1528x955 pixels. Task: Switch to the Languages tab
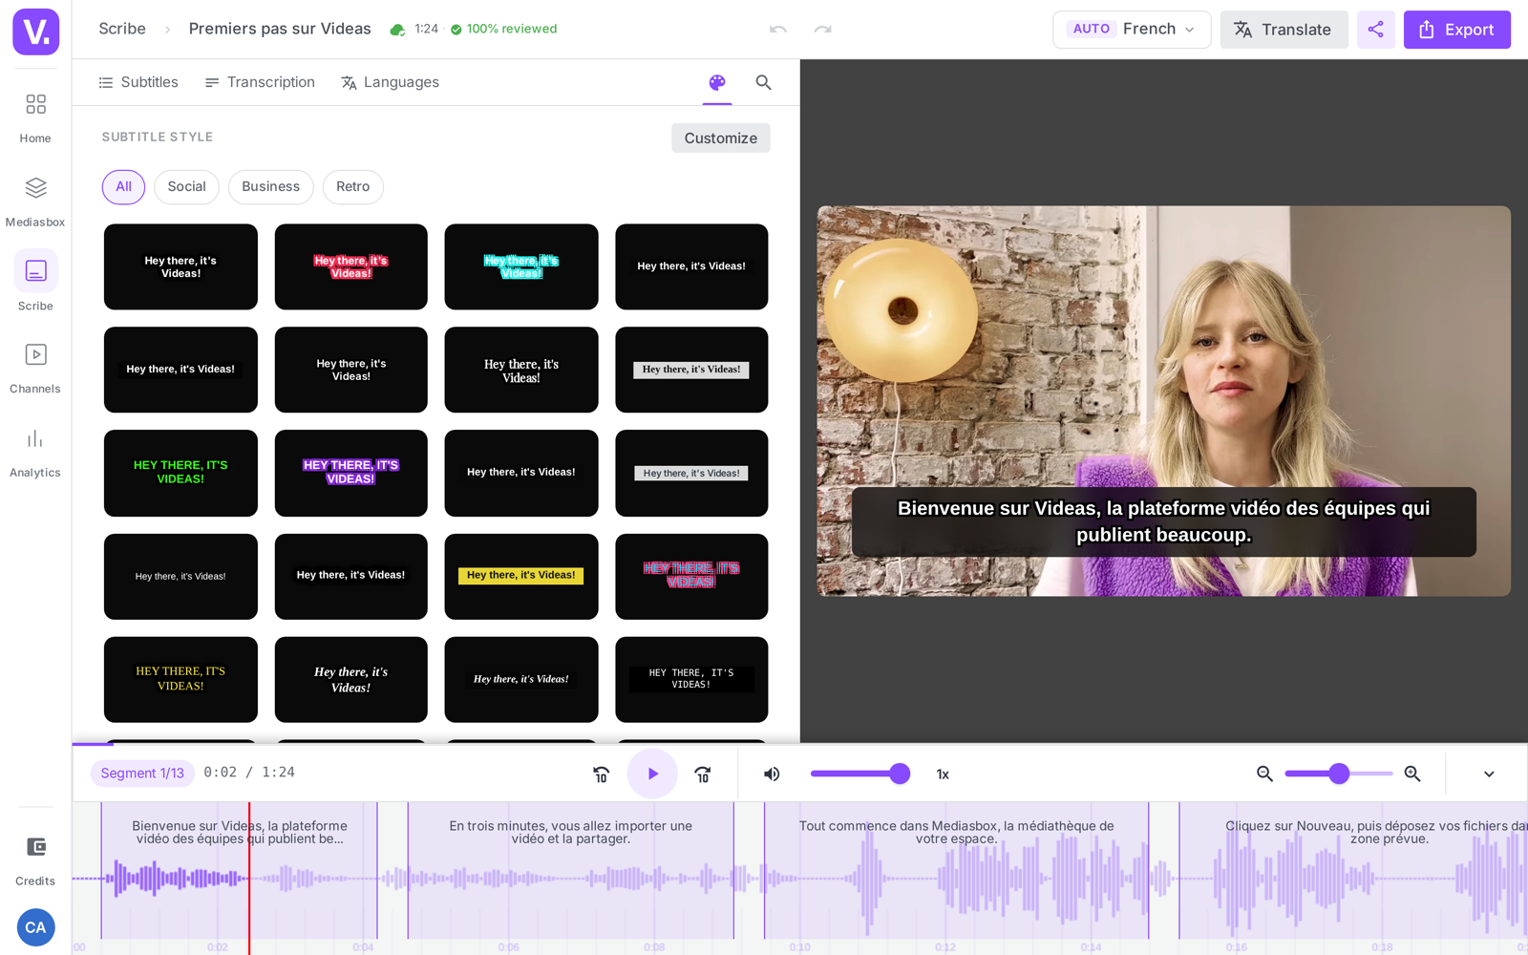click(x=390, y=82)
